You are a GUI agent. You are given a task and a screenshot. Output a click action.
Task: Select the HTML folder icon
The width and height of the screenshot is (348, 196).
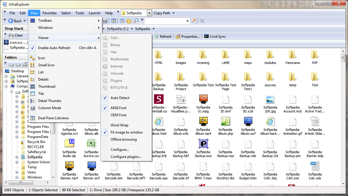tap(159, 54)
